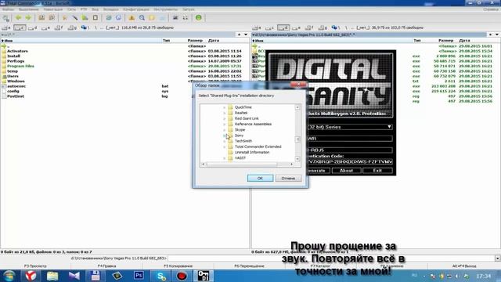Close the folder browse dialog

(298, 84)
